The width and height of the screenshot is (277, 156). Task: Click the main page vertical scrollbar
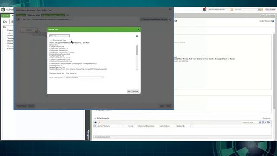click(x=274, y=86)
